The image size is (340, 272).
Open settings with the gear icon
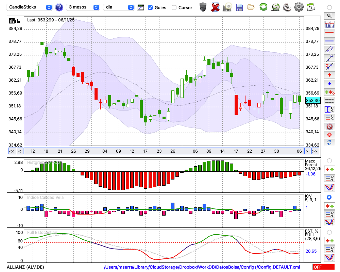click(x=299, y=7)
